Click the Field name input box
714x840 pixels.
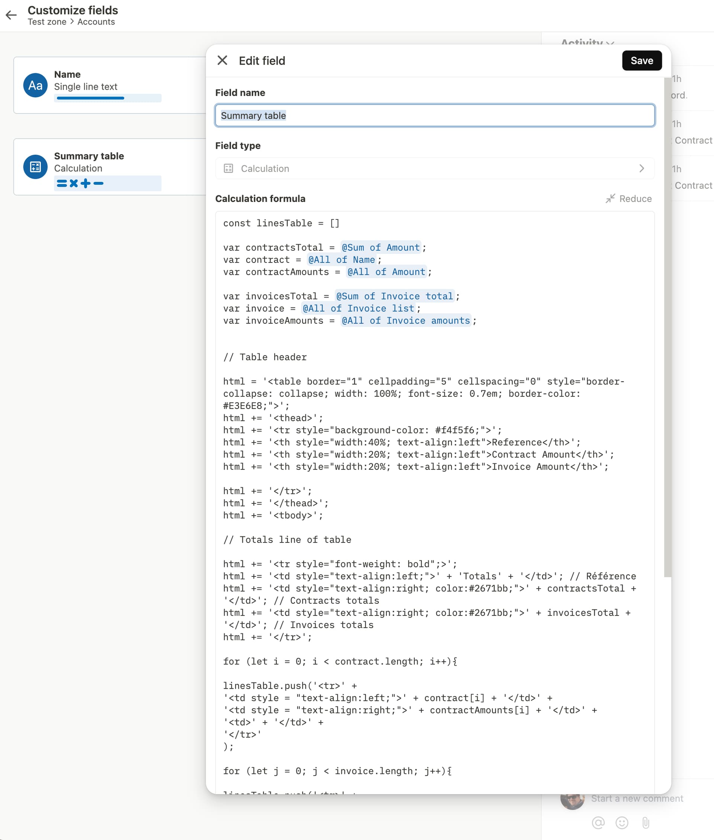click(x=435, y=116)
